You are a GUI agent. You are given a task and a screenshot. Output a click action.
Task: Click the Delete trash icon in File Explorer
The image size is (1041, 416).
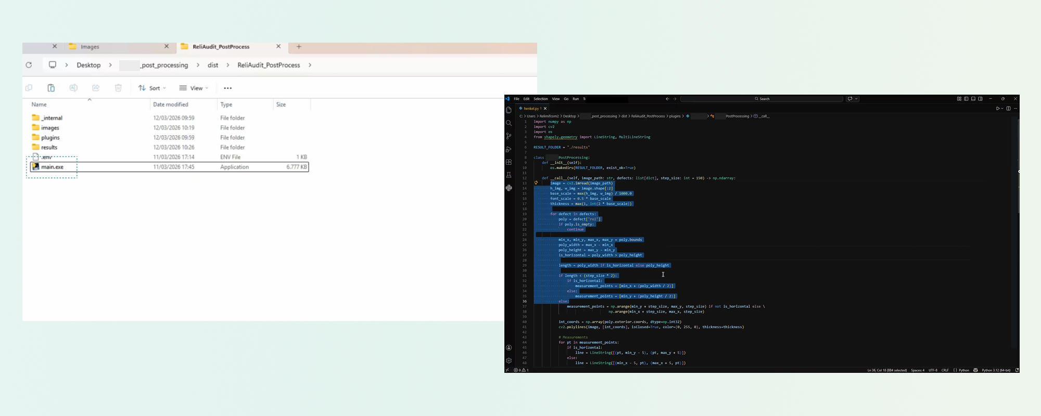[118, 88]
